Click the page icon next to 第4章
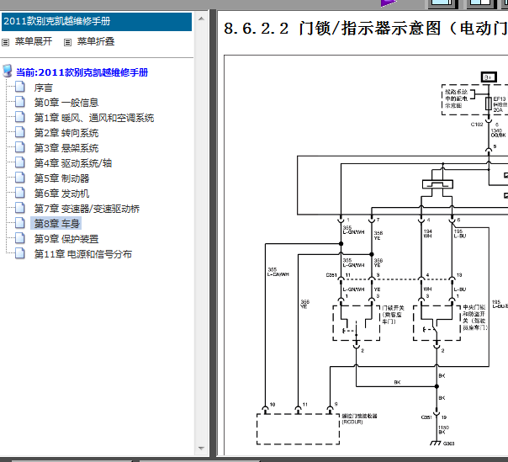 [x=20, y=162]
